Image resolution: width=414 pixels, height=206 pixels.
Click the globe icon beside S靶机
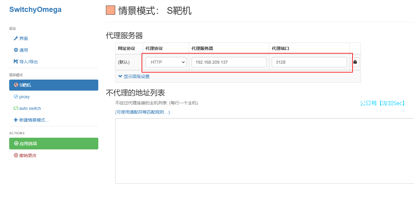16,85
